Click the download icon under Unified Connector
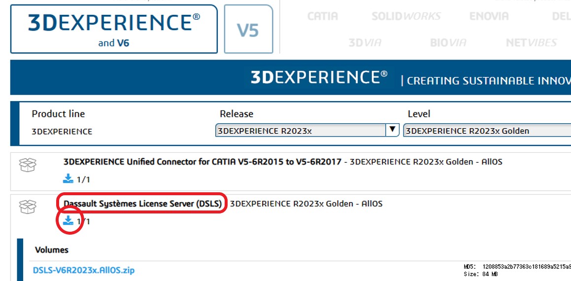The width and height of the screenshot is (571, 281). coord(68,178)
